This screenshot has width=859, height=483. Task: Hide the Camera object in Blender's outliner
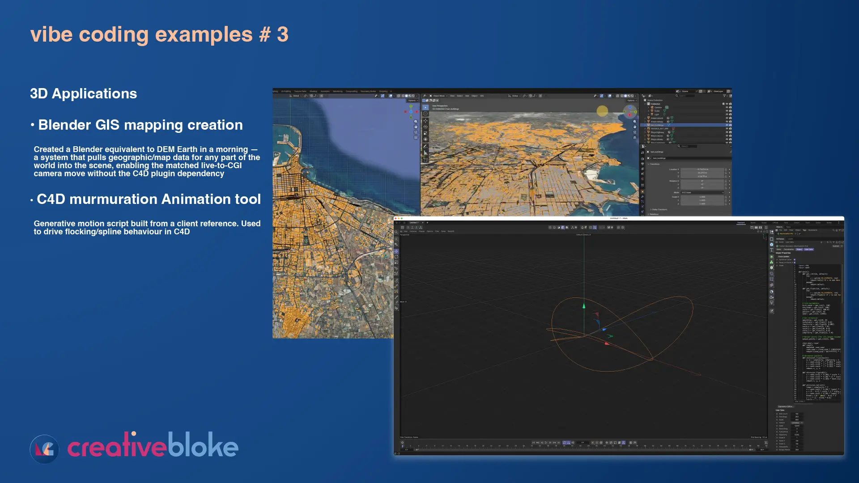point(727,107)
